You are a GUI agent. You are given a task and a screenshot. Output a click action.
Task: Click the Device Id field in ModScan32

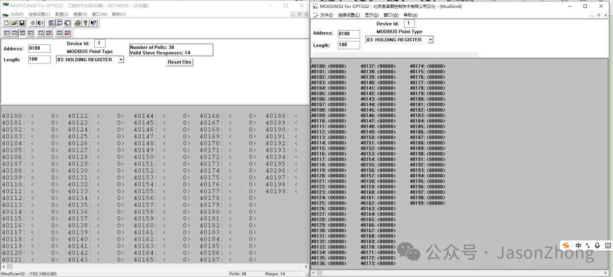100,43
